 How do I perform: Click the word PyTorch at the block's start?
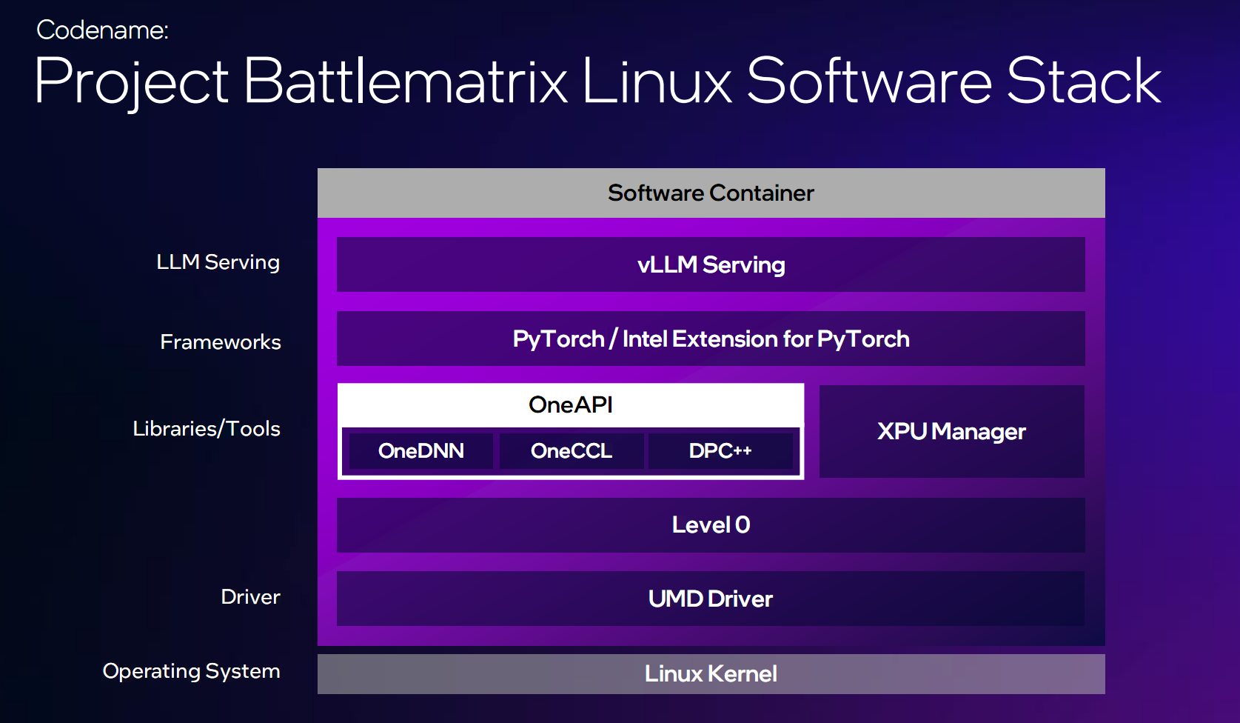558,339
